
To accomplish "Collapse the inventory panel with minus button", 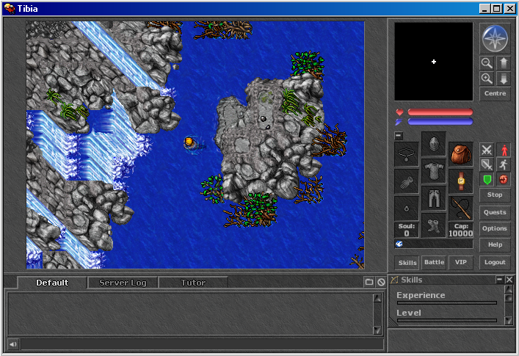I will (399, 136).
